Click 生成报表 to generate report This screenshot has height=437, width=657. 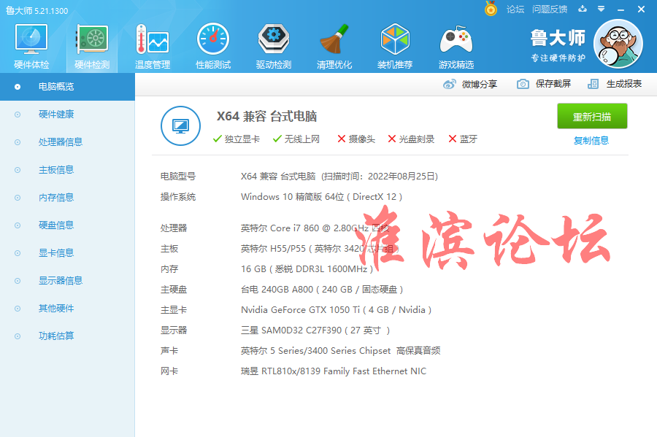(x=623, y=84)
